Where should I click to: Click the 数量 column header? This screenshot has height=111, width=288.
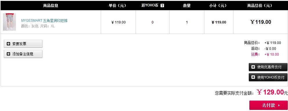click(x=187, y=6)
